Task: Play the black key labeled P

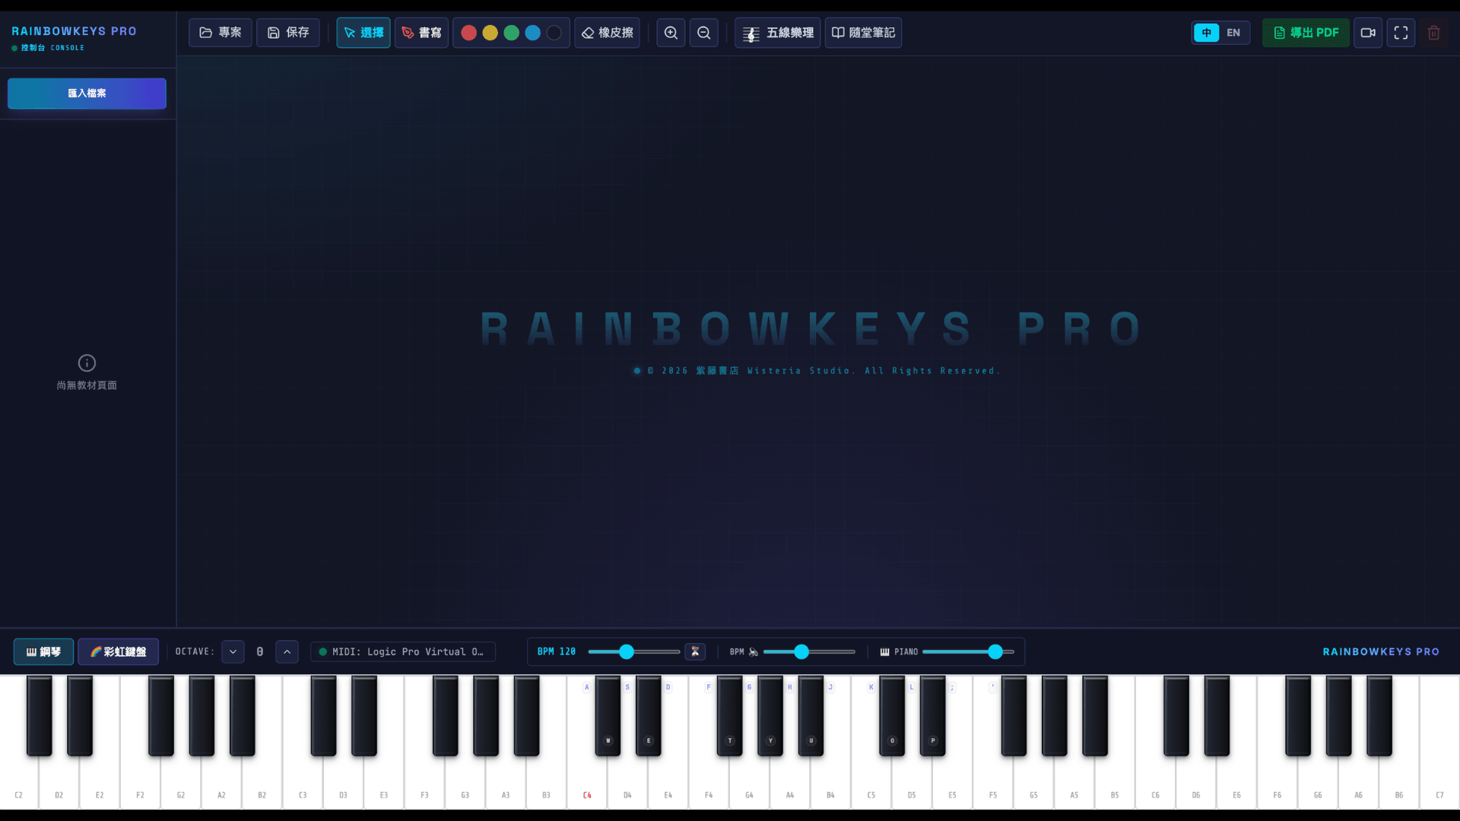Action: (933, 715)
